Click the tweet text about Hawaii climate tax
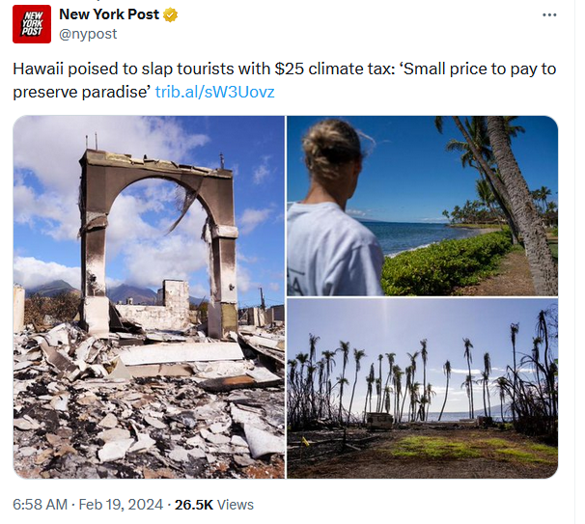 tap(284, 80)
